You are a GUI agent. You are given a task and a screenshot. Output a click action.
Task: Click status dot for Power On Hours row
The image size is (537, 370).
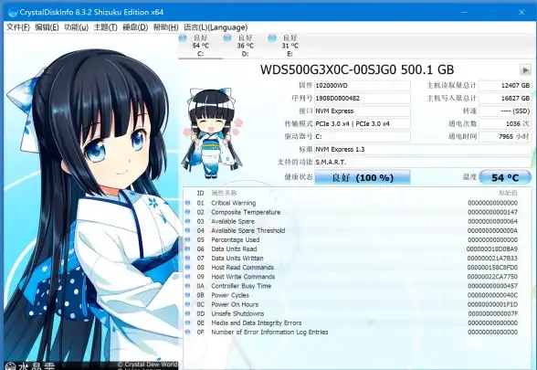coord(188,304)
